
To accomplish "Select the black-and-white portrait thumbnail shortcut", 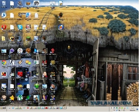I will (x=36, y=3).
